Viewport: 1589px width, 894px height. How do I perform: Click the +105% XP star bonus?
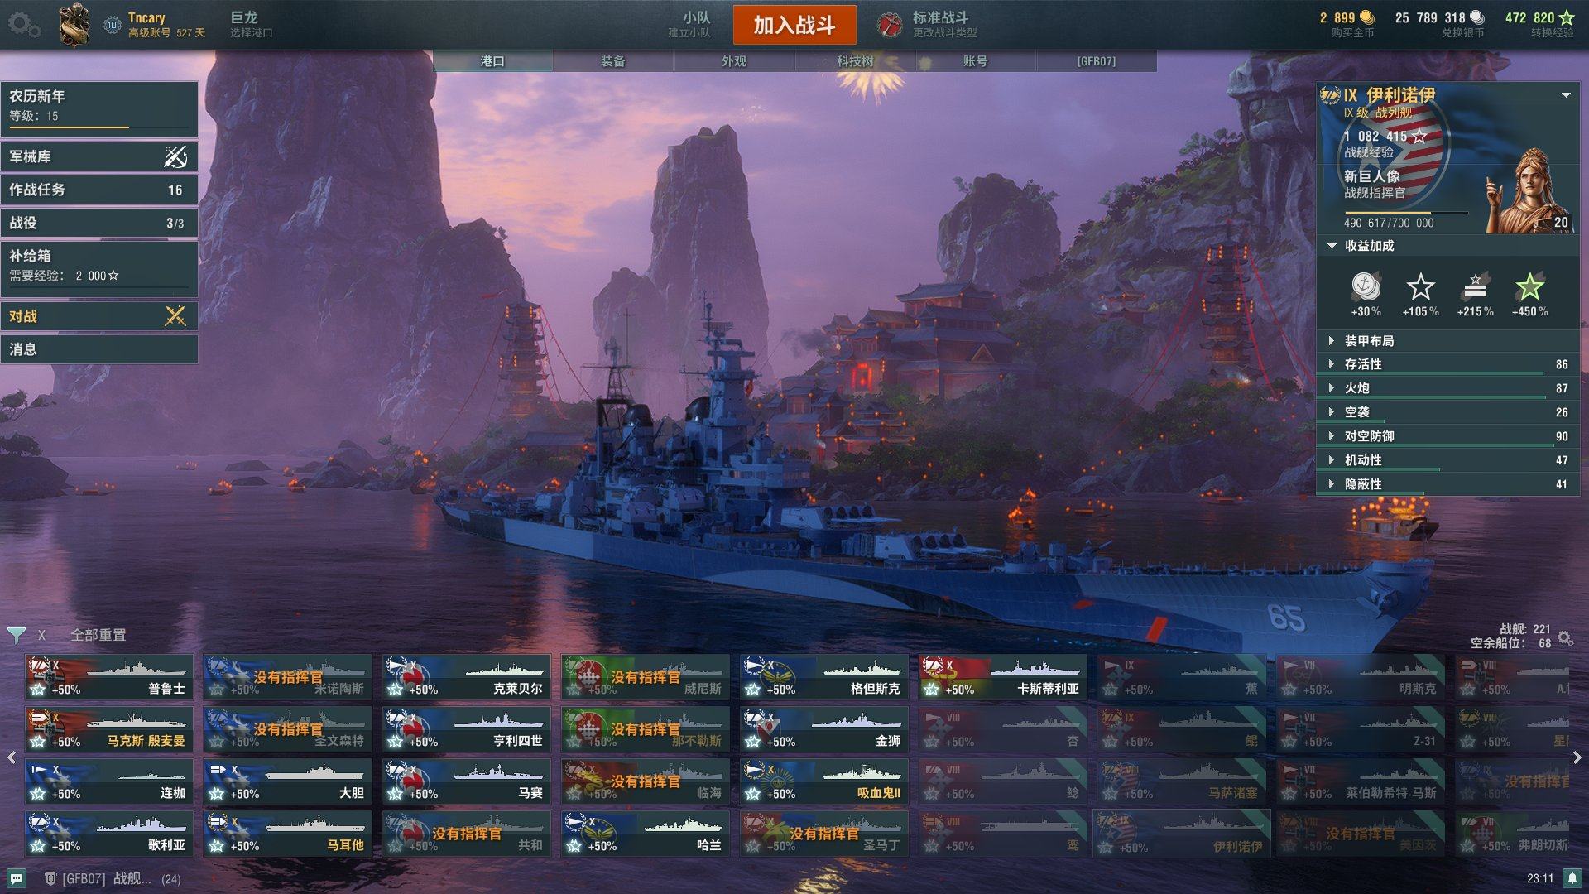(1420, 287)
